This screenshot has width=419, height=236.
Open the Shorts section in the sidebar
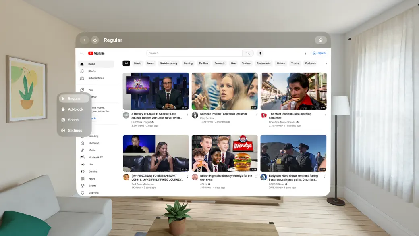point(92,71)
